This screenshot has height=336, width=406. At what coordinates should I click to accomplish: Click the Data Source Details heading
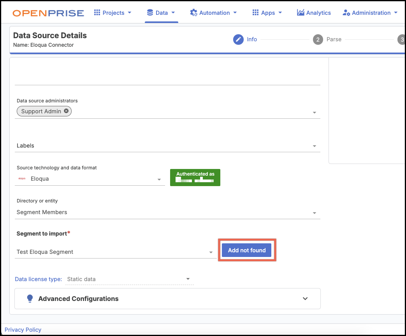point(50,35)
